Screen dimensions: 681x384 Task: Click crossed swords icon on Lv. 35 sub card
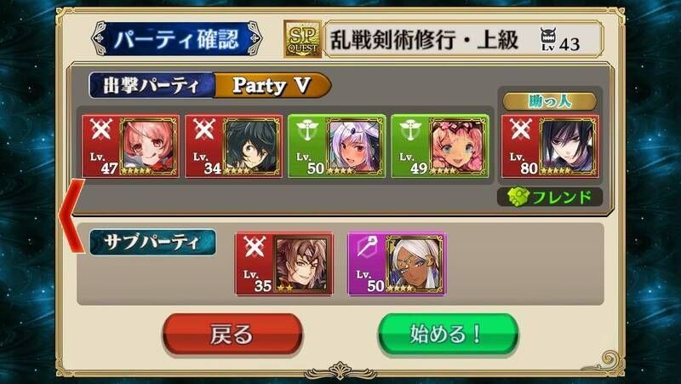[255, 246]
